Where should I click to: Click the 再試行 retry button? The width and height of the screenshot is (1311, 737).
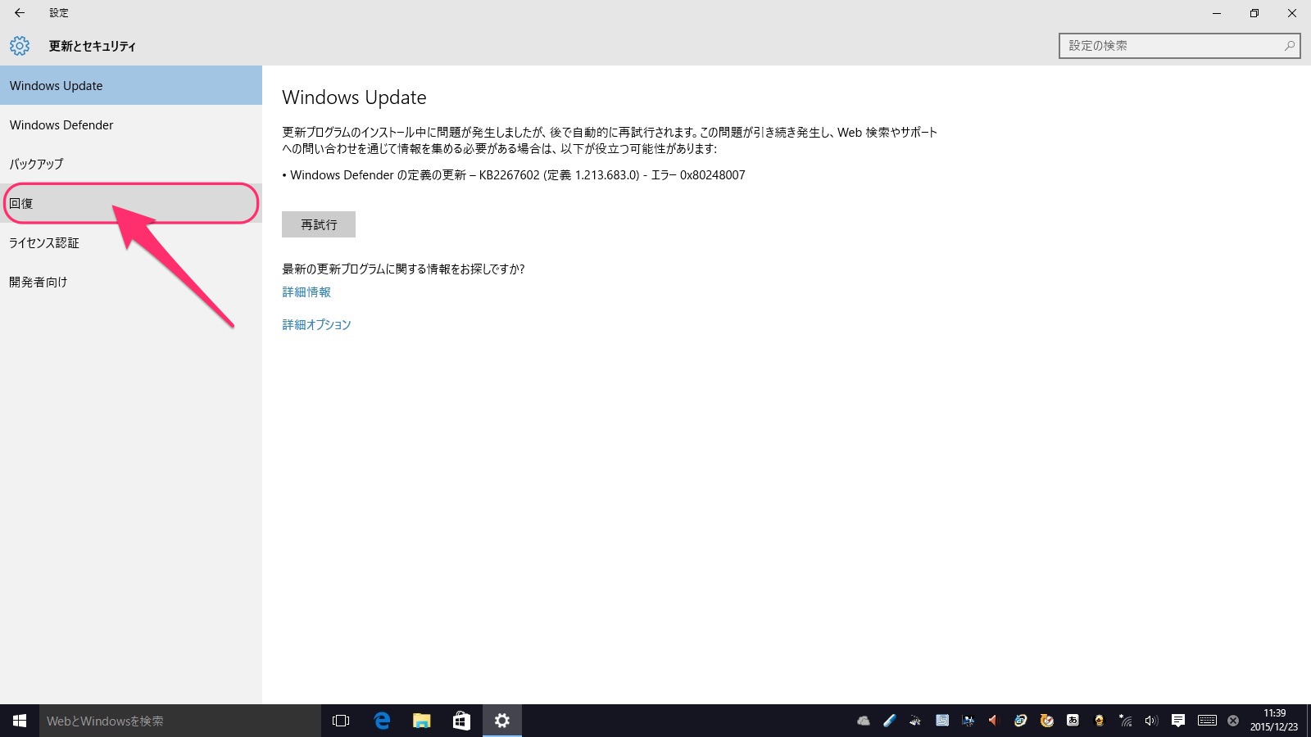click(319, 224)
